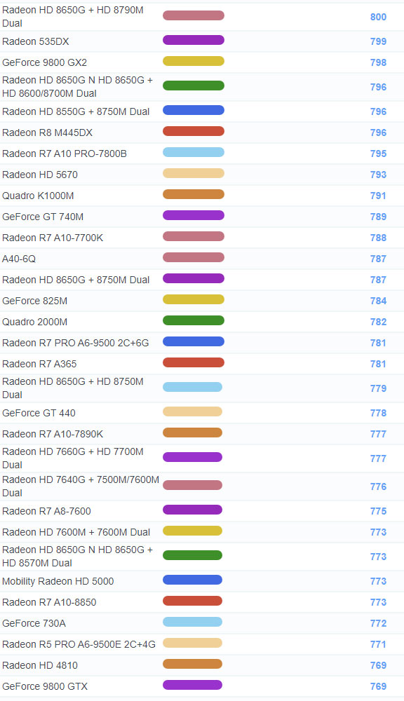
Task: Select the Radeon HD 5670 name
Action: tap(40, 175)
